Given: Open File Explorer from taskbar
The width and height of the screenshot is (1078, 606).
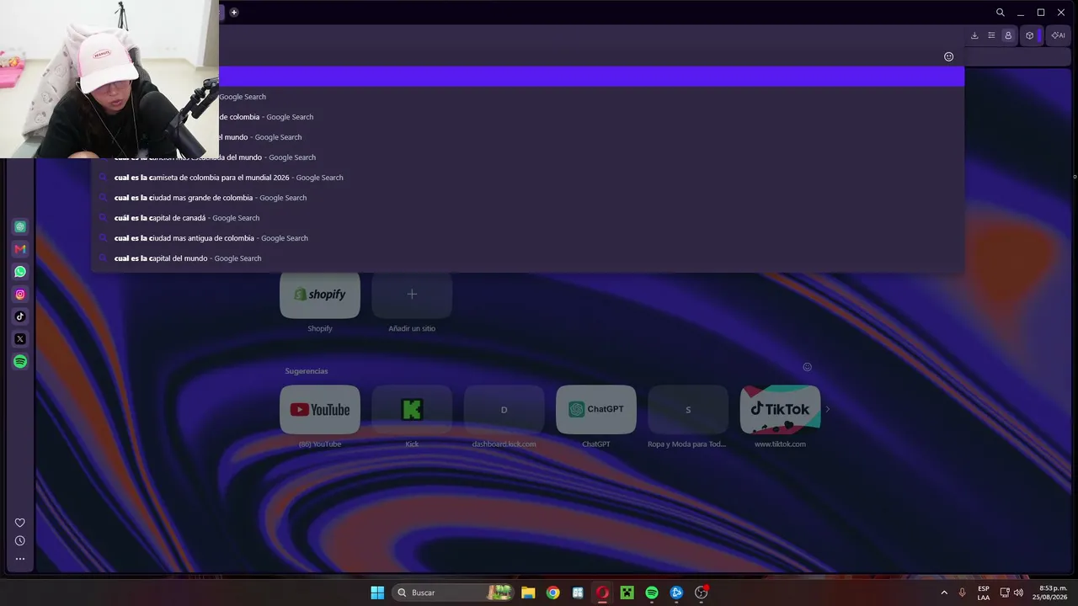Looking at the screenshot, I should click(x=528, y=593).
